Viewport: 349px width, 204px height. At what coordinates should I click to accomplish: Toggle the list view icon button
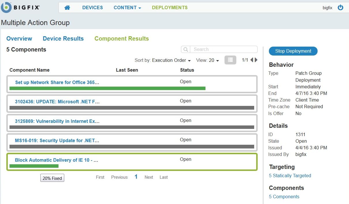tap(230, 60)
